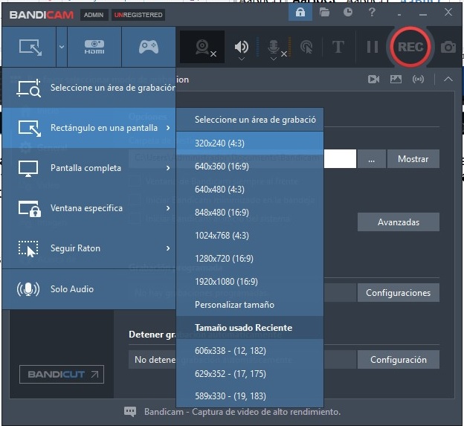Click the Configuración button

tap(399, 360)
